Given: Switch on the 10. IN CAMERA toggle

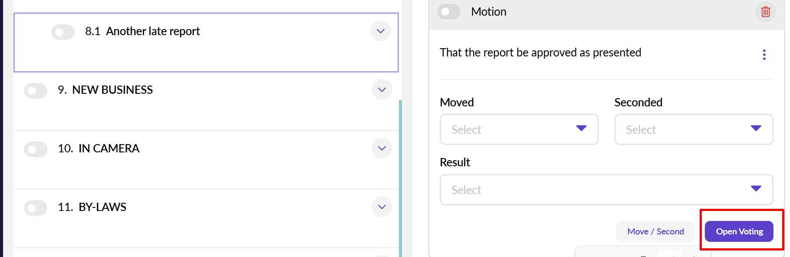Looking at the screenshot, I should (x=36, y=149).
